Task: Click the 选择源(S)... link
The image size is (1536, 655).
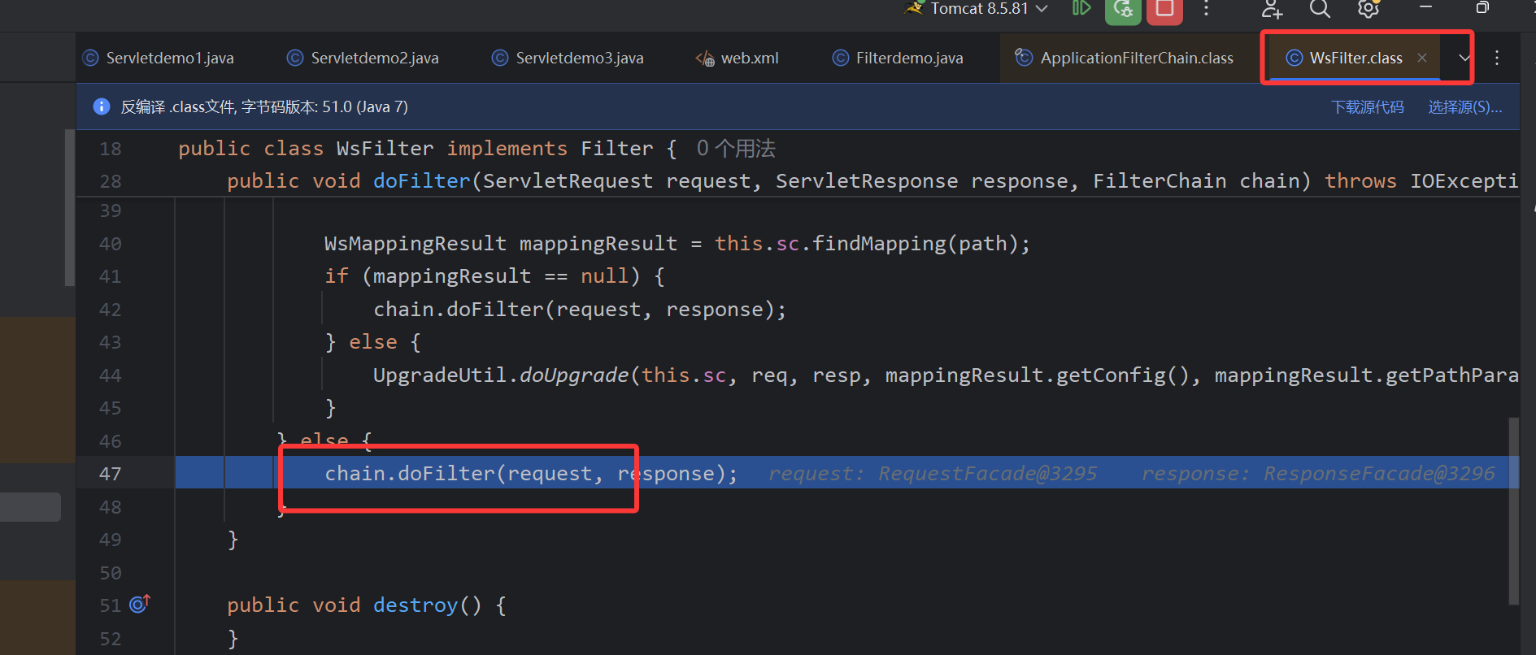Action: click(1464, 107)
